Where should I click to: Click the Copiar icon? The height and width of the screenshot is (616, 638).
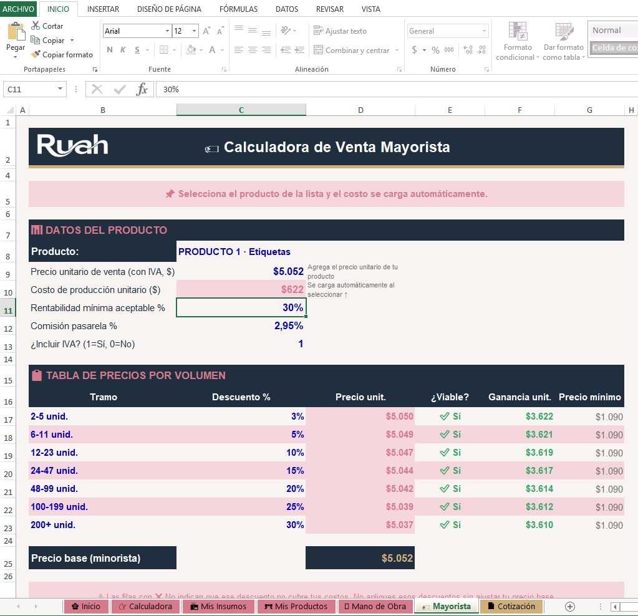coord(36,40)
